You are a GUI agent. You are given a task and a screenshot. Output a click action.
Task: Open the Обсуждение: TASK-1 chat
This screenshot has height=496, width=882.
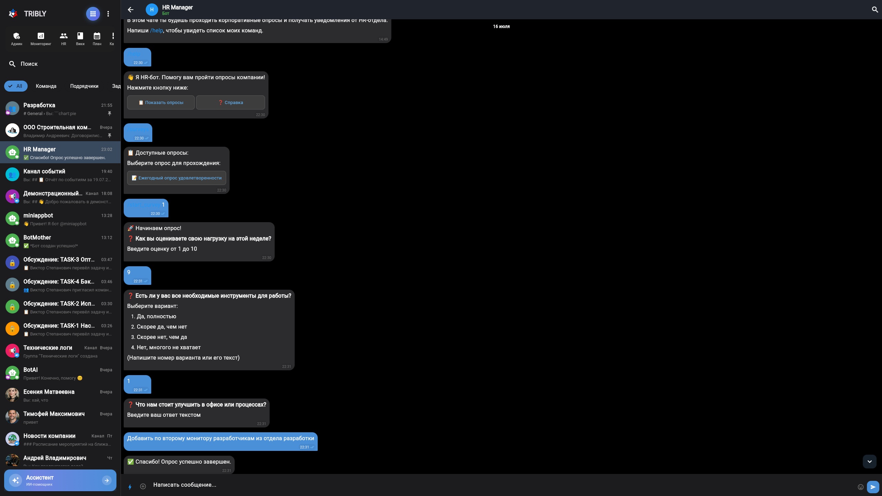(x=60, y=329)
